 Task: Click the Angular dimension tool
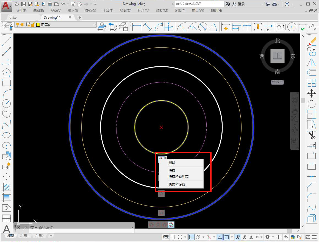213,27
